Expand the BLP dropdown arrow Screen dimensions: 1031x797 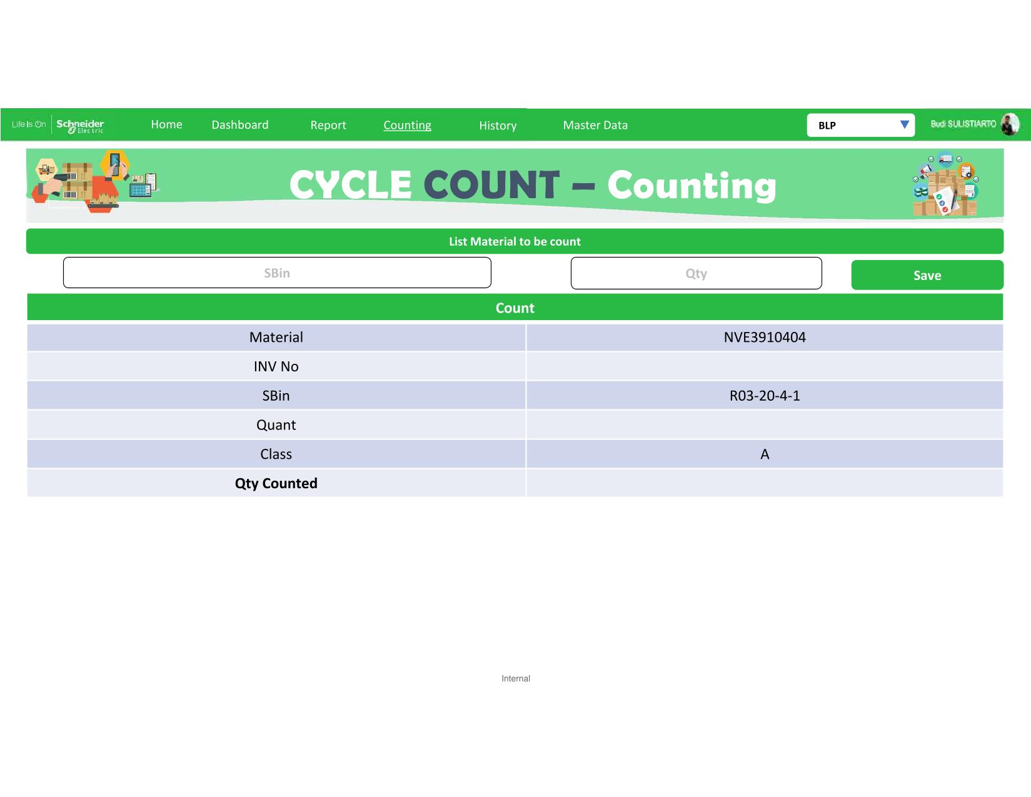click(x=904, y=124)
